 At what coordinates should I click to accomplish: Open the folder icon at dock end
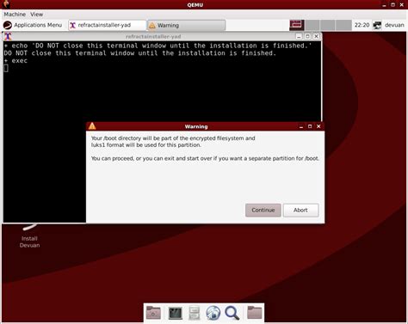point(255,313)
